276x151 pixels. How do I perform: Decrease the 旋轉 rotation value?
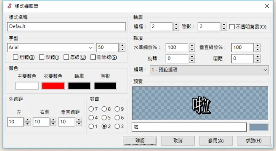pyautogui.click(x=192, y=61)
